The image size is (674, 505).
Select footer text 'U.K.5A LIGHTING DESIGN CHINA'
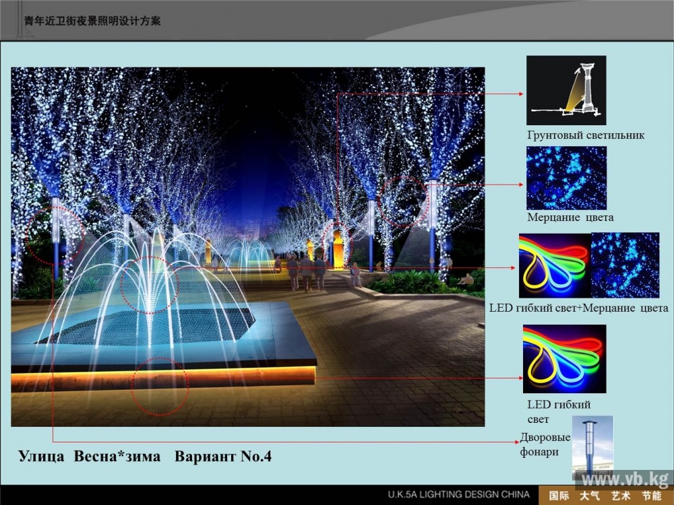458,495
